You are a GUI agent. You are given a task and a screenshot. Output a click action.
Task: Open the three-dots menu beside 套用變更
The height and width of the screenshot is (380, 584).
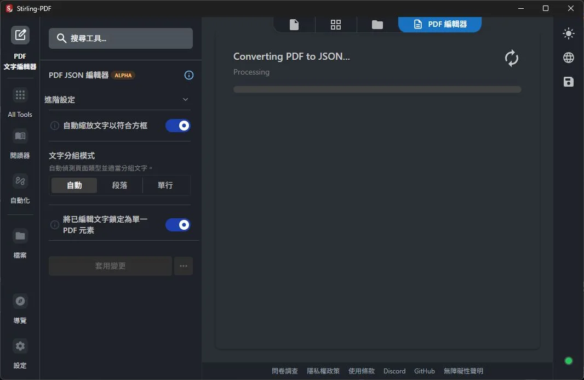pyautogui.click(x=184, y=266)
